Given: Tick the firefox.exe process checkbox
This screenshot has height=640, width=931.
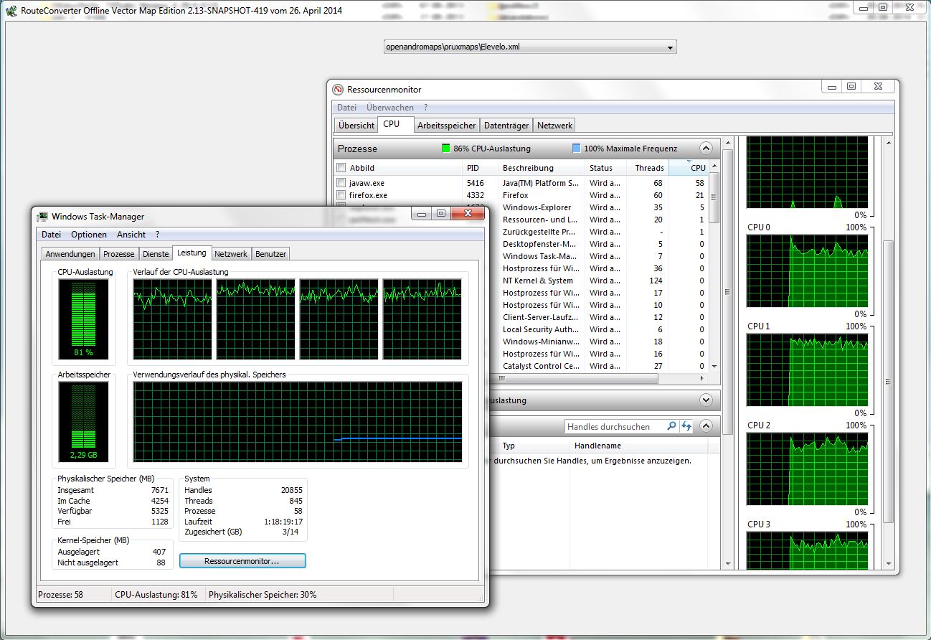Looking at the screenshot, I should tap(341, 195).
